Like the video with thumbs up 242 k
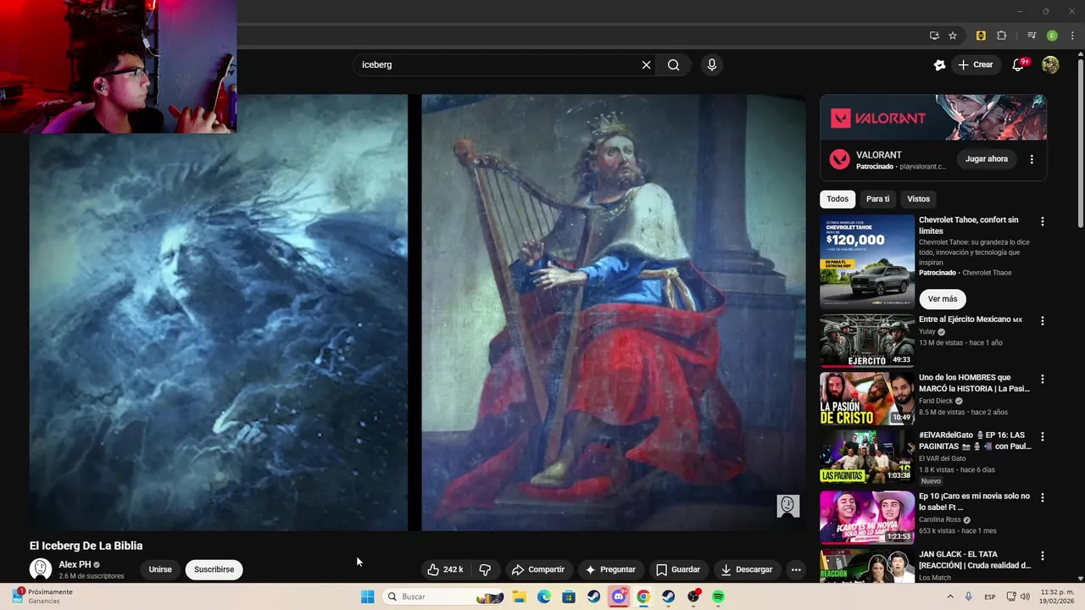 [x=445, y=569]
